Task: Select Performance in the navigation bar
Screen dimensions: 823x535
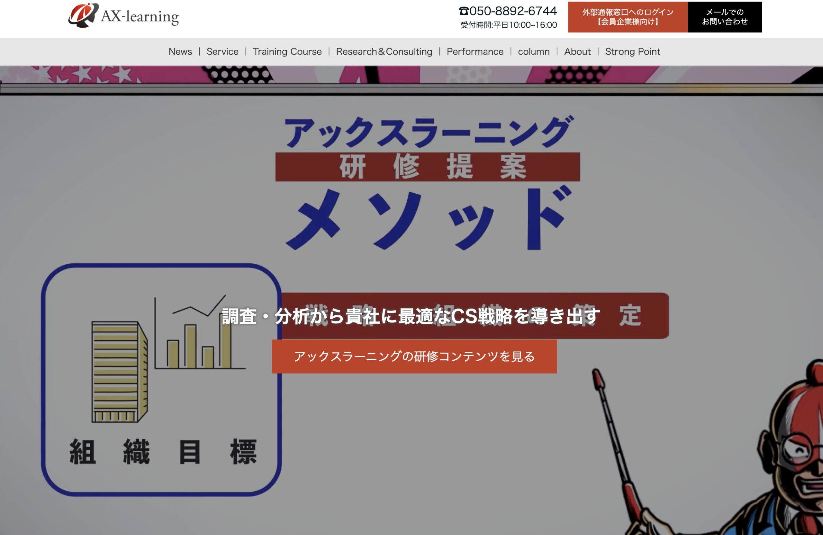Action: [x=475, y=51]
